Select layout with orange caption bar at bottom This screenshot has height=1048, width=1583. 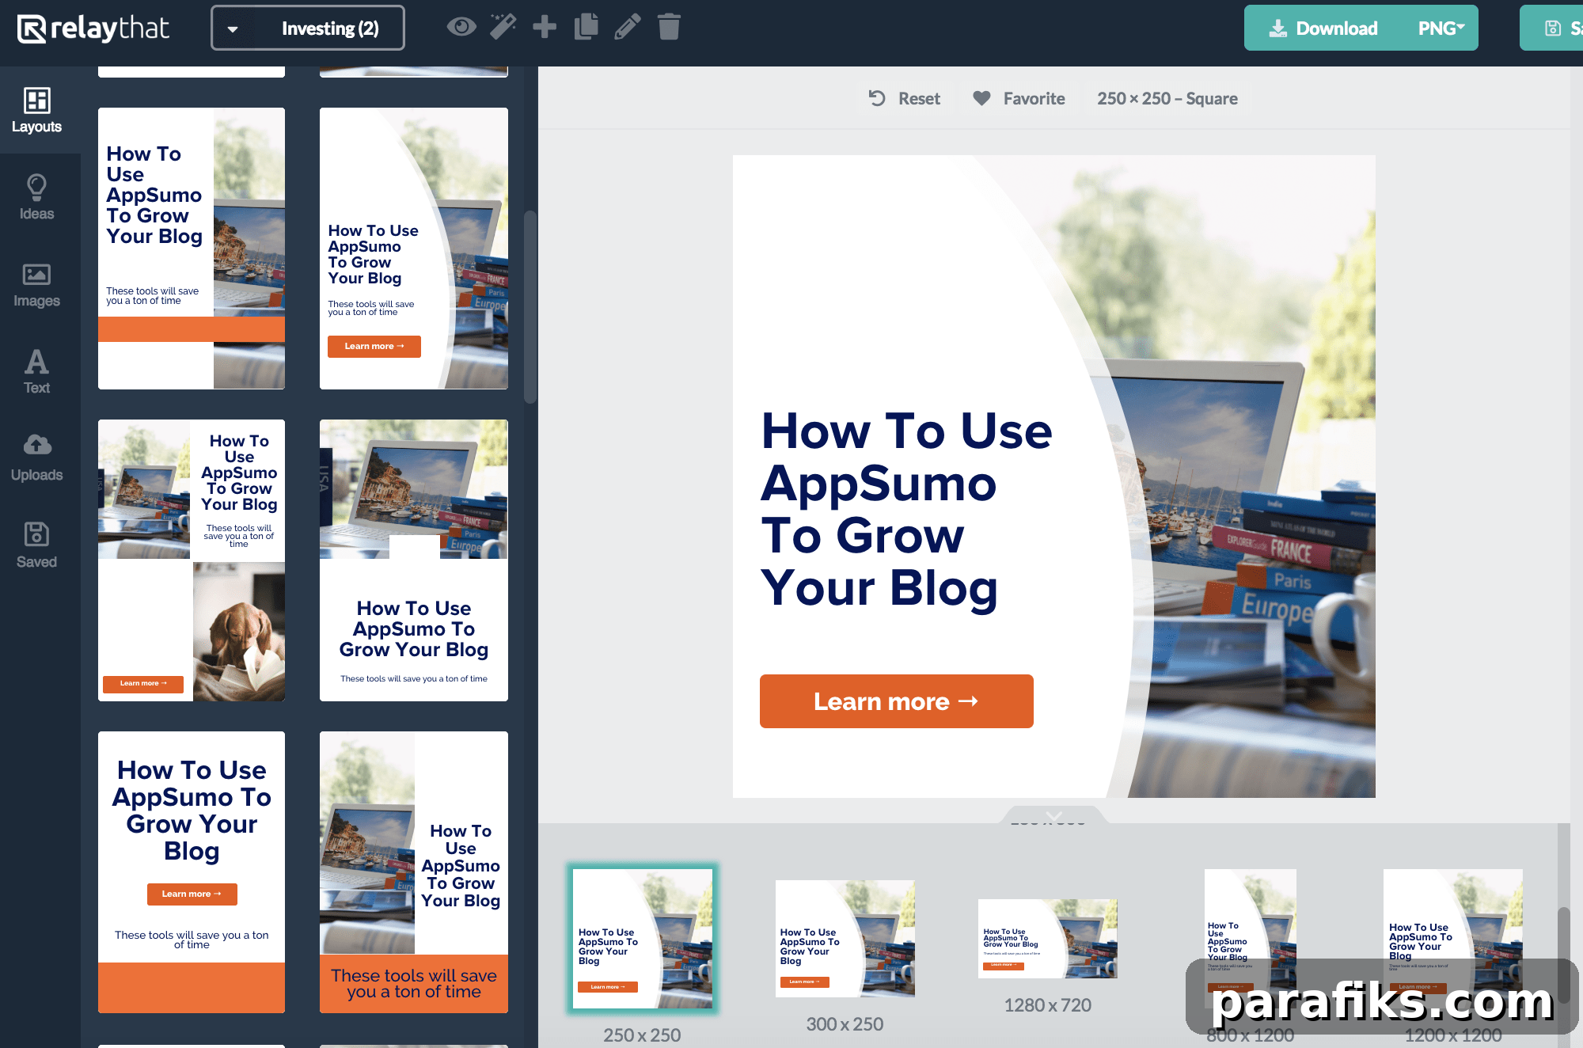[414, 872]
